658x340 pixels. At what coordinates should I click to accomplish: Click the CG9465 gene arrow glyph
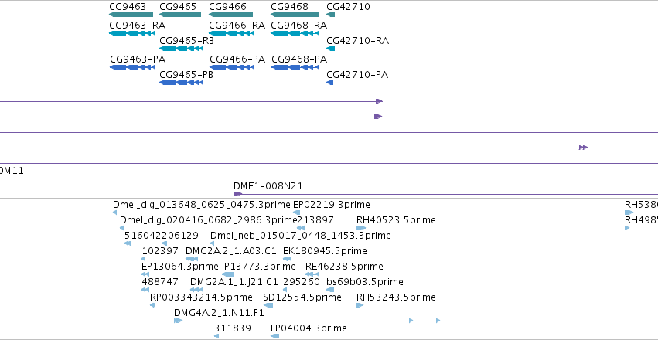pyautogui.click(x=180, y=15)
